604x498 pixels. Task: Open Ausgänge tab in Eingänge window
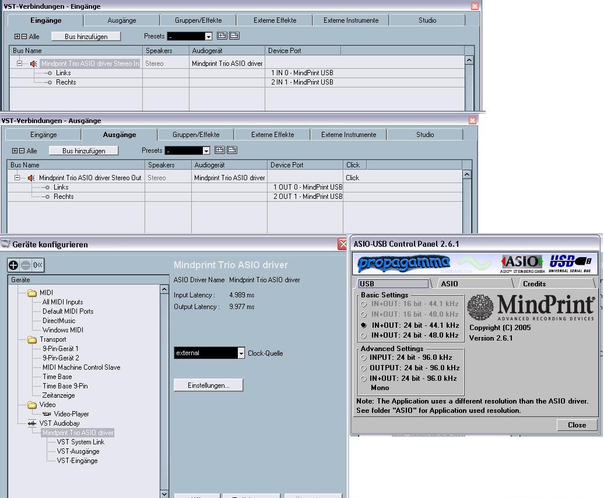[122, 20]
